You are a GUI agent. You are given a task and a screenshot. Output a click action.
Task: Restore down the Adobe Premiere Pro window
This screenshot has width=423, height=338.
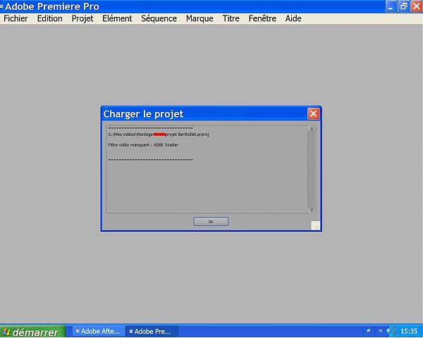(403, 7)
